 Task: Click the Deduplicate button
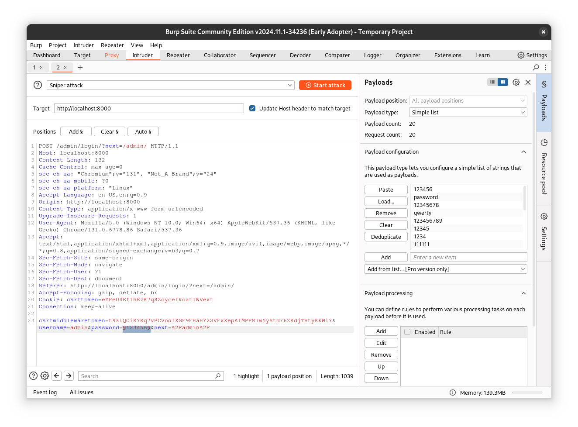(386, 237)
